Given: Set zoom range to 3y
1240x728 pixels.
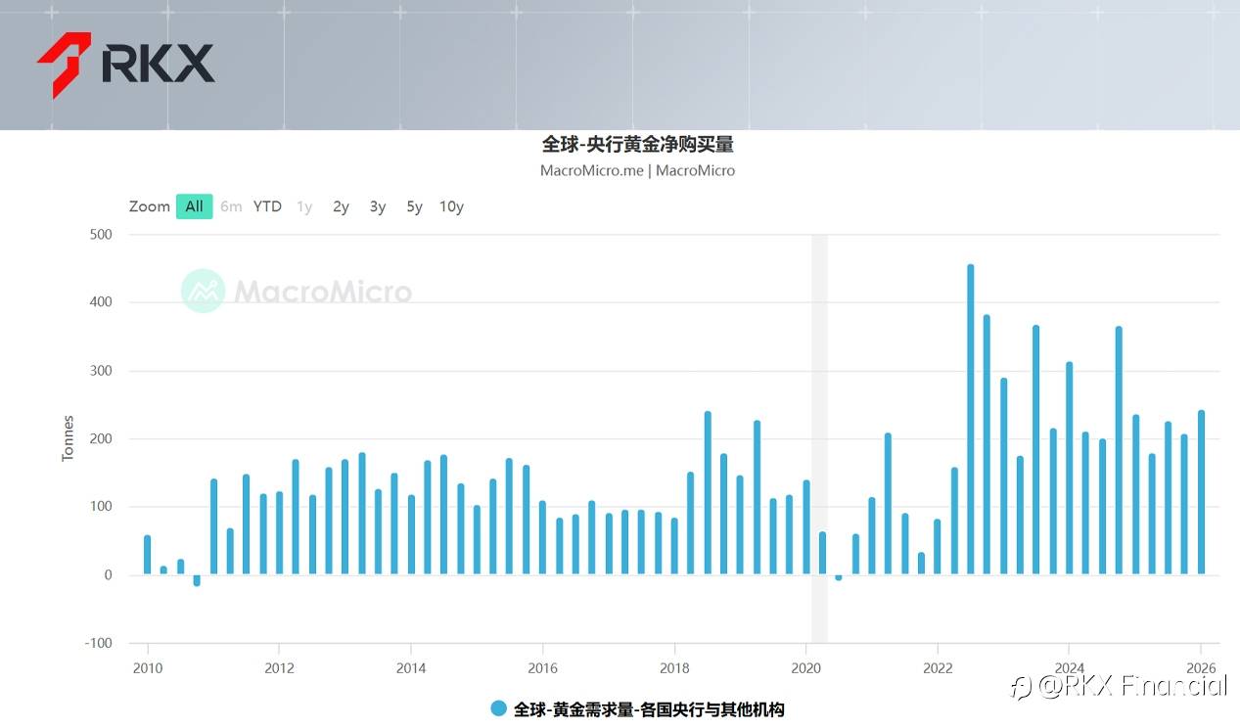Looking at the screenshot, I should 378,206.
